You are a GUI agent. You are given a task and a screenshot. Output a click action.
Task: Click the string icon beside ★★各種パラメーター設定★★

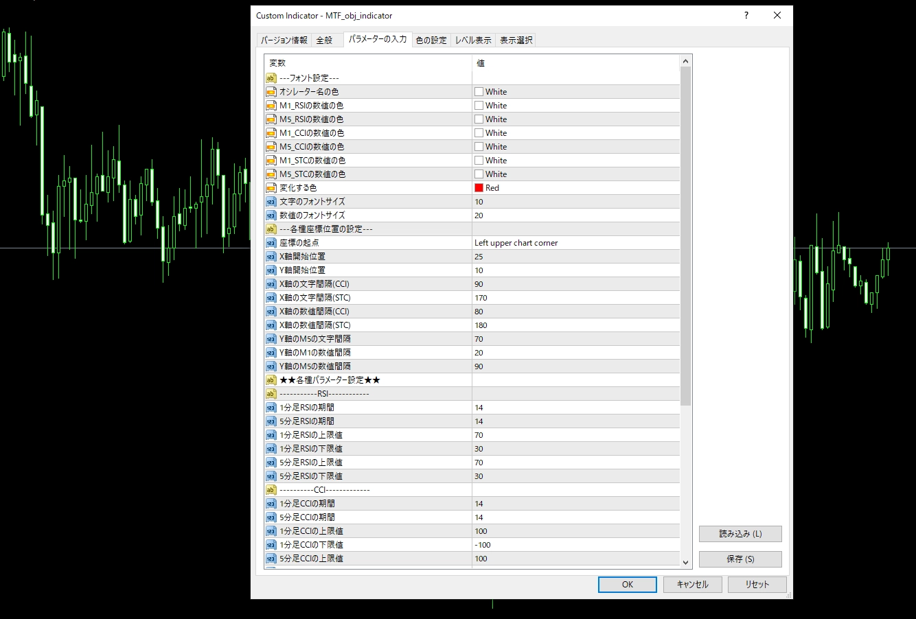(x=271, y=380)
